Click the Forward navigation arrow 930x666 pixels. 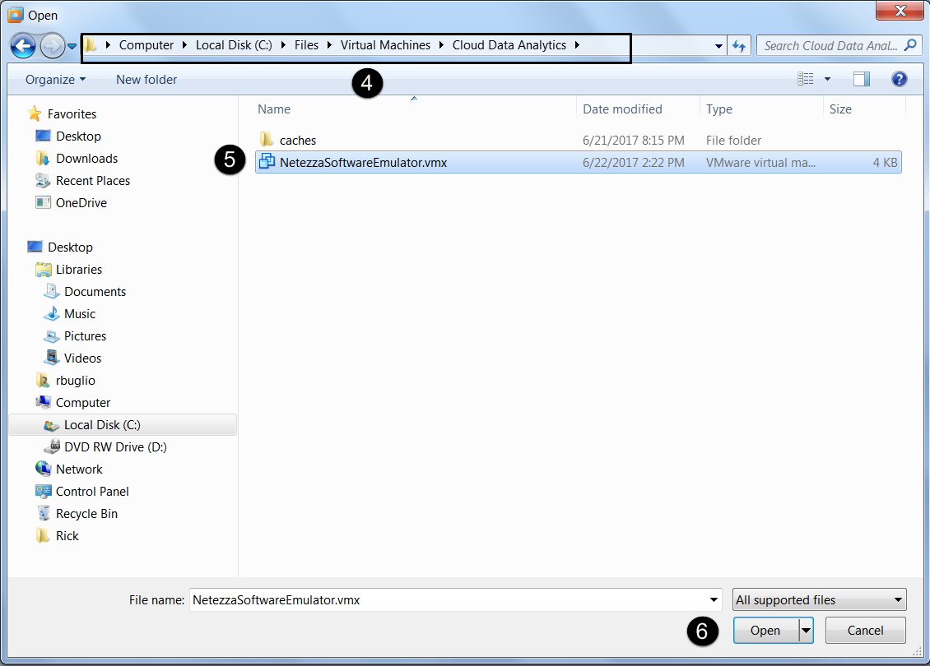(x=52, y=45)
